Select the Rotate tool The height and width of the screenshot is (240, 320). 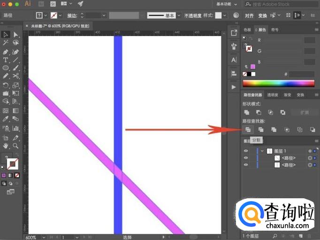coord(6,85)
